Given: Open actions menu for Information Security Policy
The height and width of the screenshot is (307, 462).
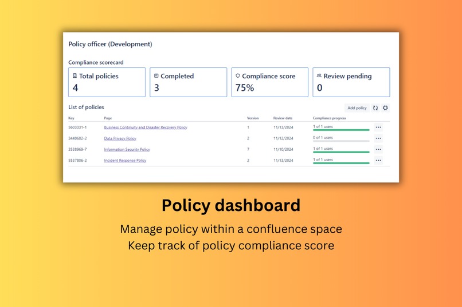Looking at the screenshot, I should pos(378,149).
